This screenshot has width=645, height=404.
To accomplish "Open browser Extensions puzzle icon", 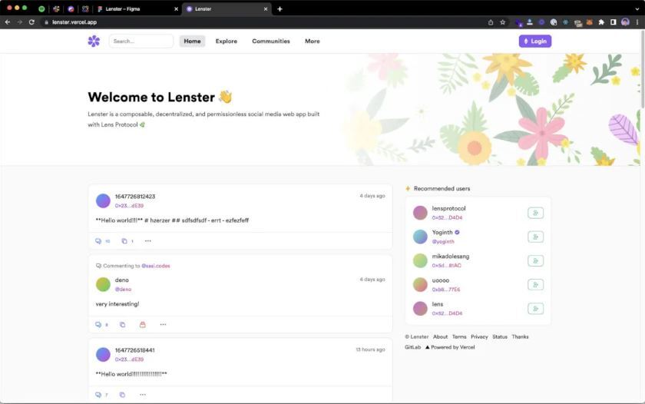I will coord(601,22).
